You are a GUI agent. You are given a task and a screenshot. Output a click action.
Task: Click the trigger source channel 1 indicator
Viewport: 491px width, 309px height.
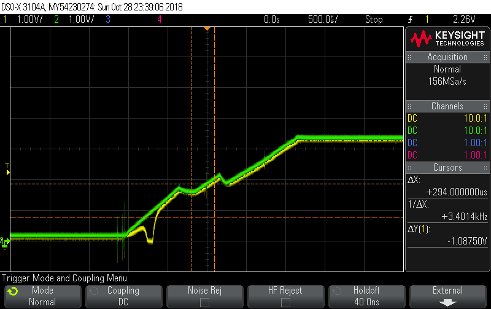pyautogui.click(x=427, y=20)
